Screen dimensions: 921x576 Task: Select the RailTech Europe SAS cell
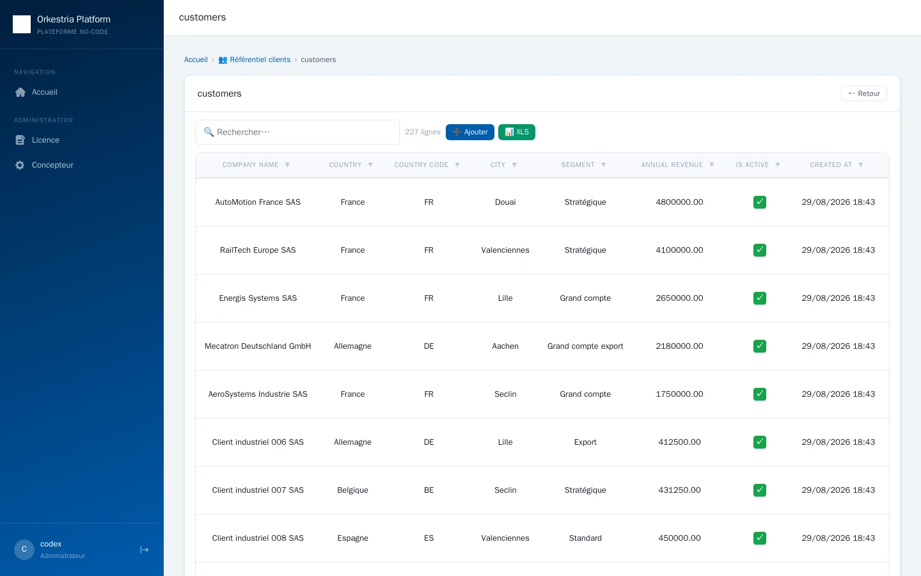point(258,250)
